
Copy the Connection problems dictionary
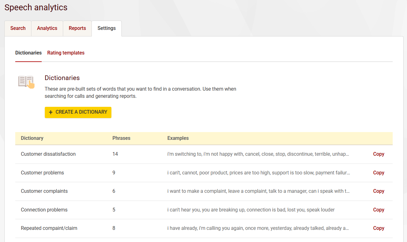pos(378,210)
